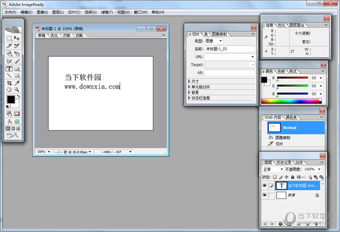Open the 文件(F) menu
Image resolution: width=340 pixels, height=232 pixels.
[10, 12]
